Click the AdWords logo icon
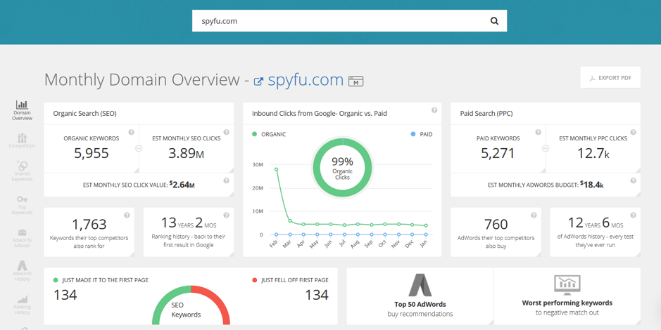The image size is (661, 330). tap(420, 285)
